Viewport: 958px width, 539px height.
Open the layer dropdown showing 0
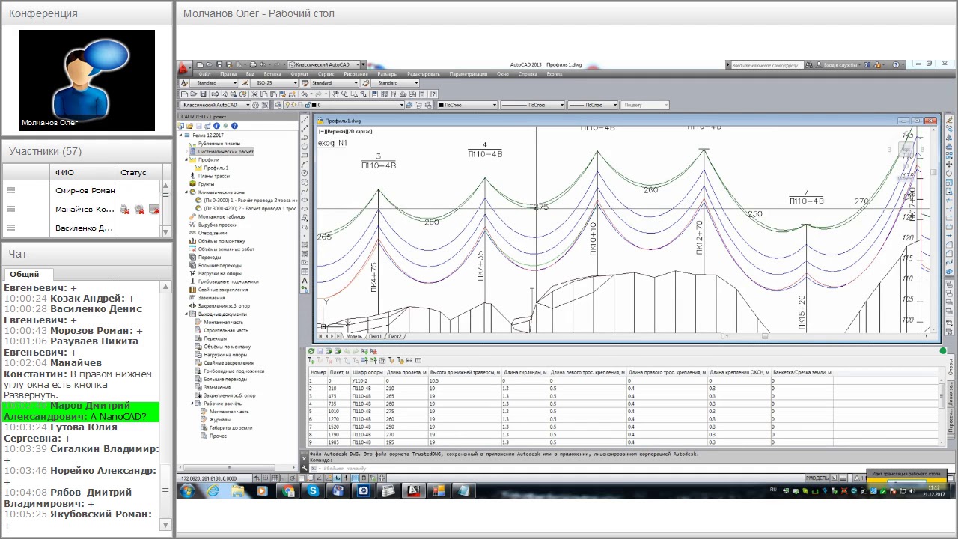coord(344,105)
